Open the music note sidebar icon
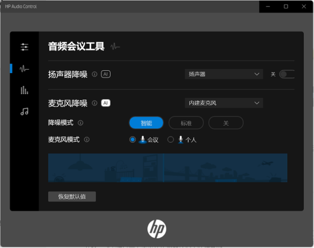The image size is (314, 248). 24,111
